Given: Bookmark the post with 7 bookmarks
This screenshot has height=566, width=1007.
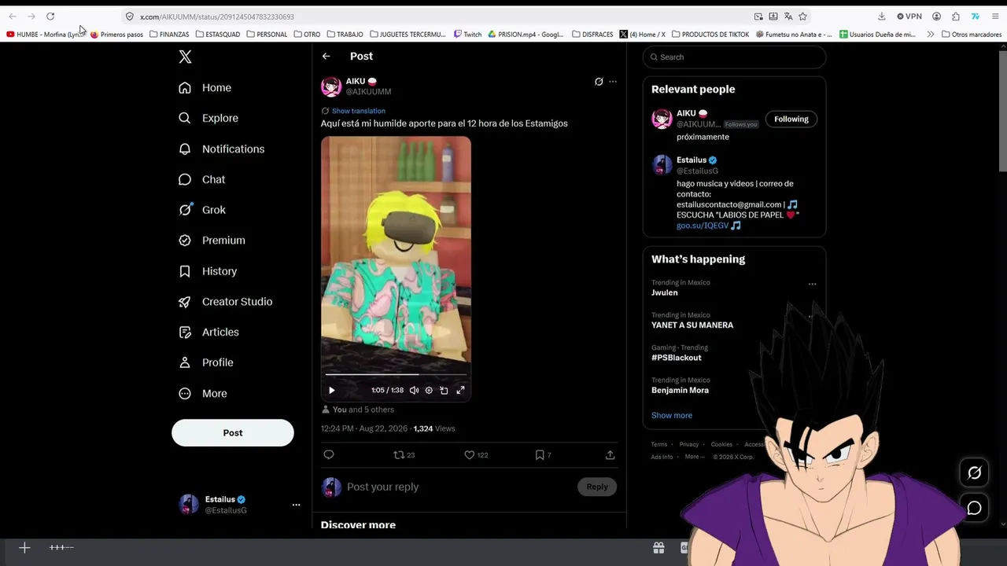Looking at the screenshot, I should 543,455.
